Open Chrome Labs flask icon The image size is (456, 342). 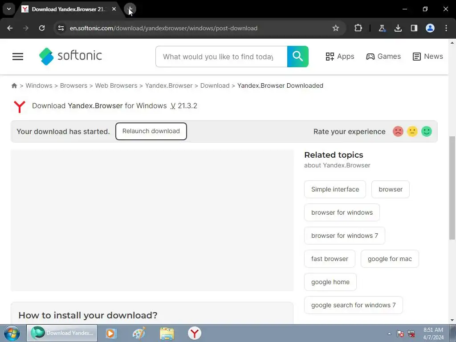point(382,28)
